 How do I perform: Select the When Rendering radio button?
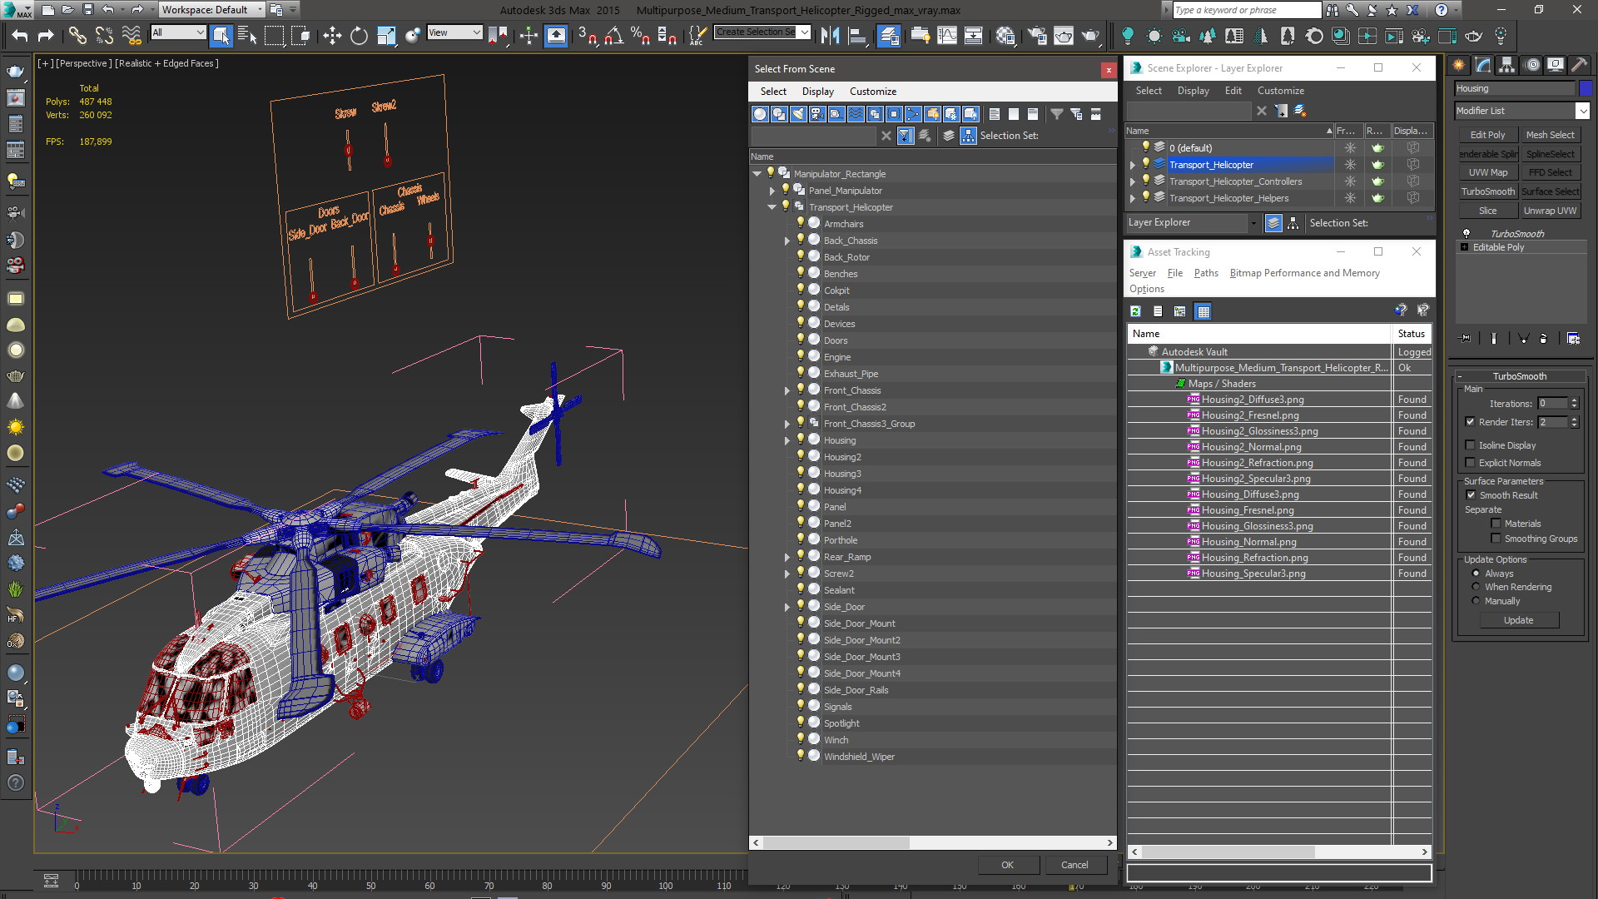click(1476, 587)
